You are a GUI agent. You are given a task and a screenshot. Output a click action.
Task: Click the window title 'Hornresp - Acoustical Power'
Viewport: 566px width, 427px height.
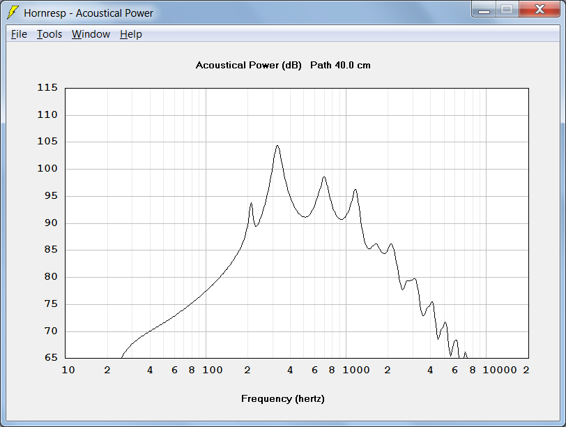(x=89, y=13)
